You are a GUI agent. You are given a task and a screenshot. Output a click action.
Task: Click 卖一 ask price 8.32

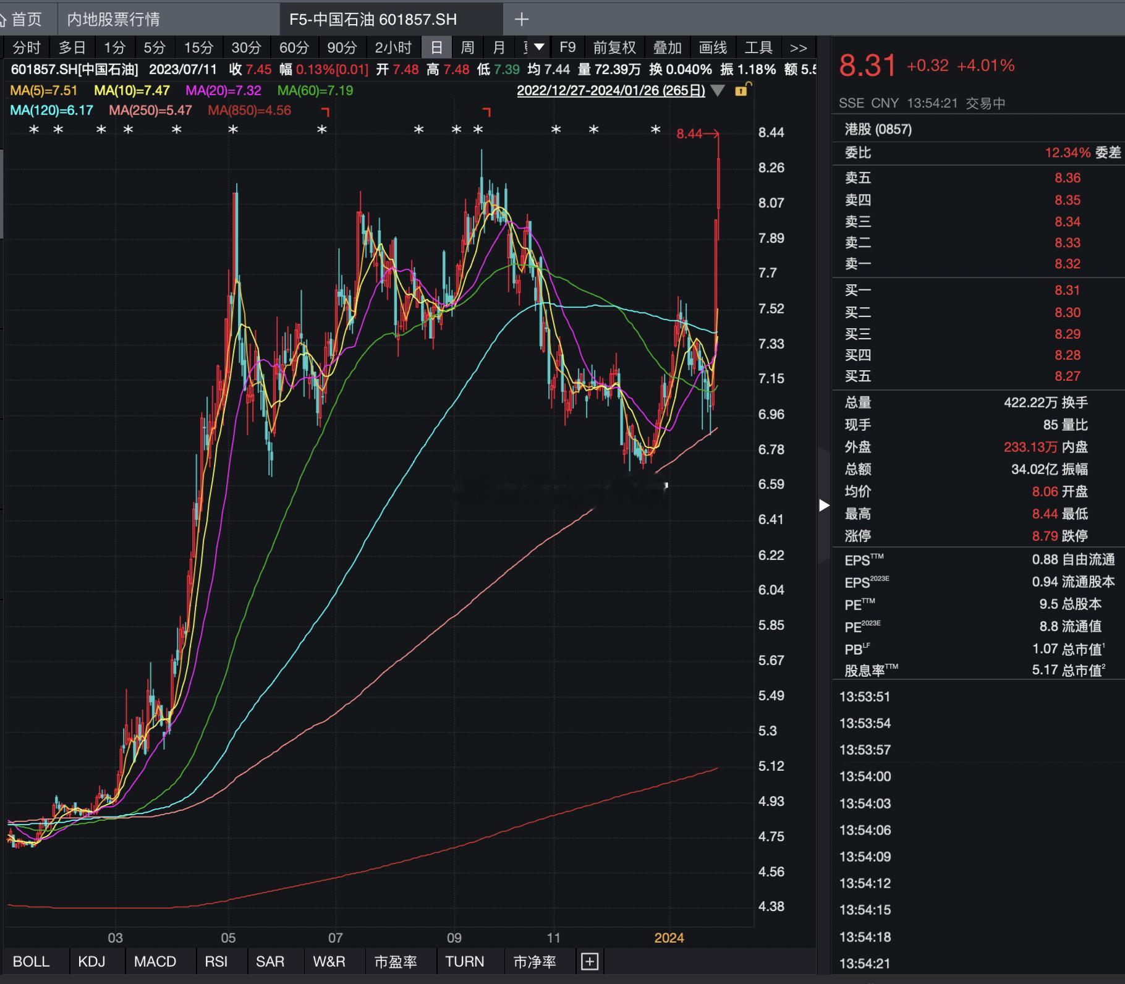1068,264
